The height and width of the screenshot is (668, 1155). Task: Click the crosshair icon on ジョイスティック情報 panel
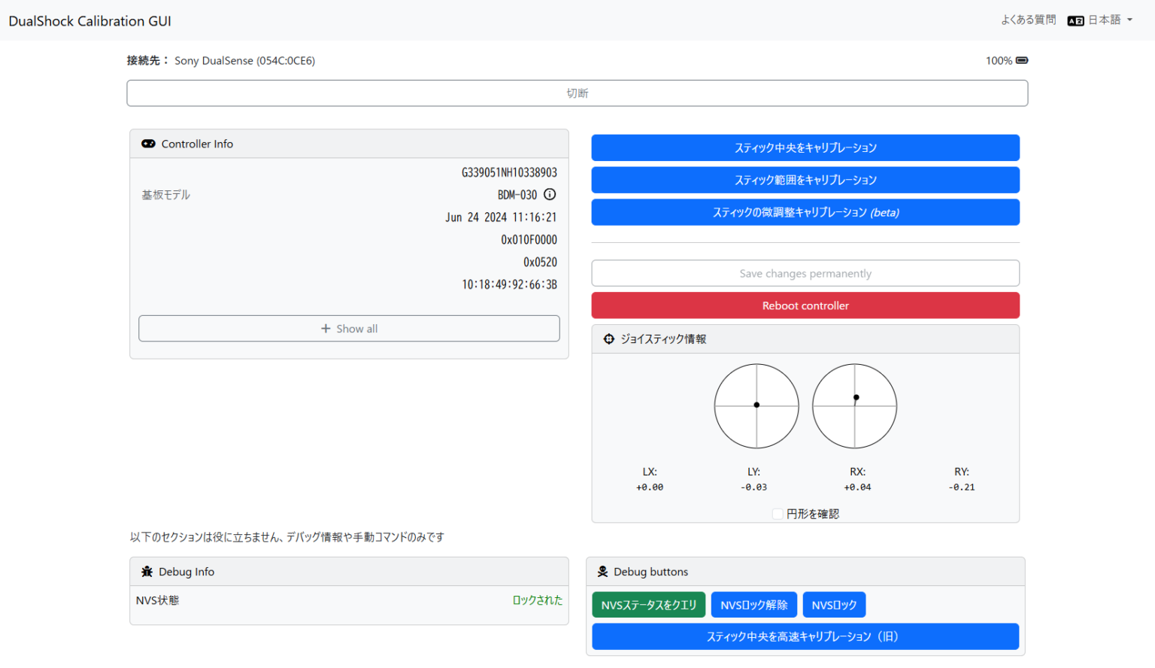(x=608, y=339)
